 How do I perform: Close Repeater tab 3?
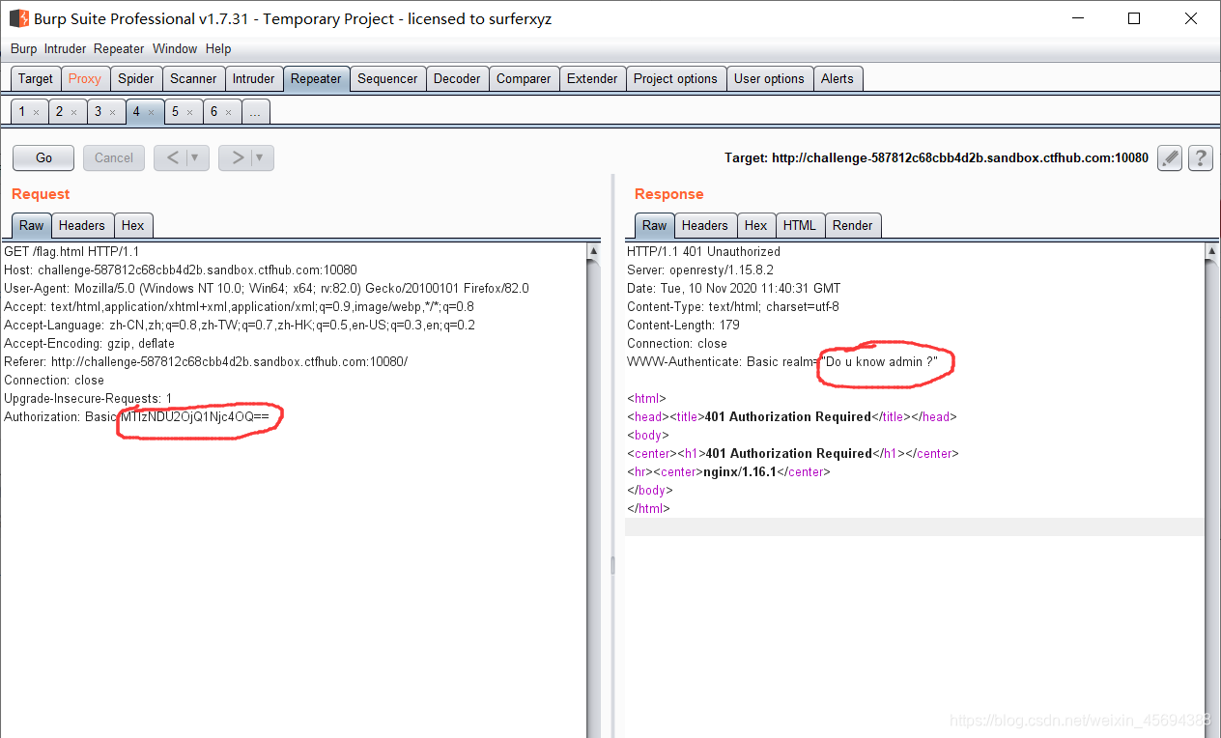click(112, 113)
